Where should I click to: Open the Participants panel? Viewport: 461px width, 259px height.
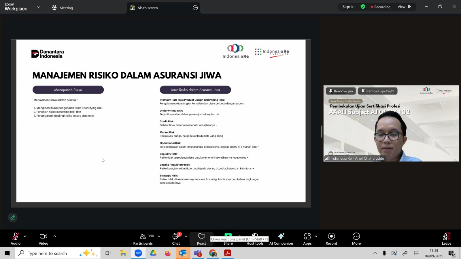point(143,239)
